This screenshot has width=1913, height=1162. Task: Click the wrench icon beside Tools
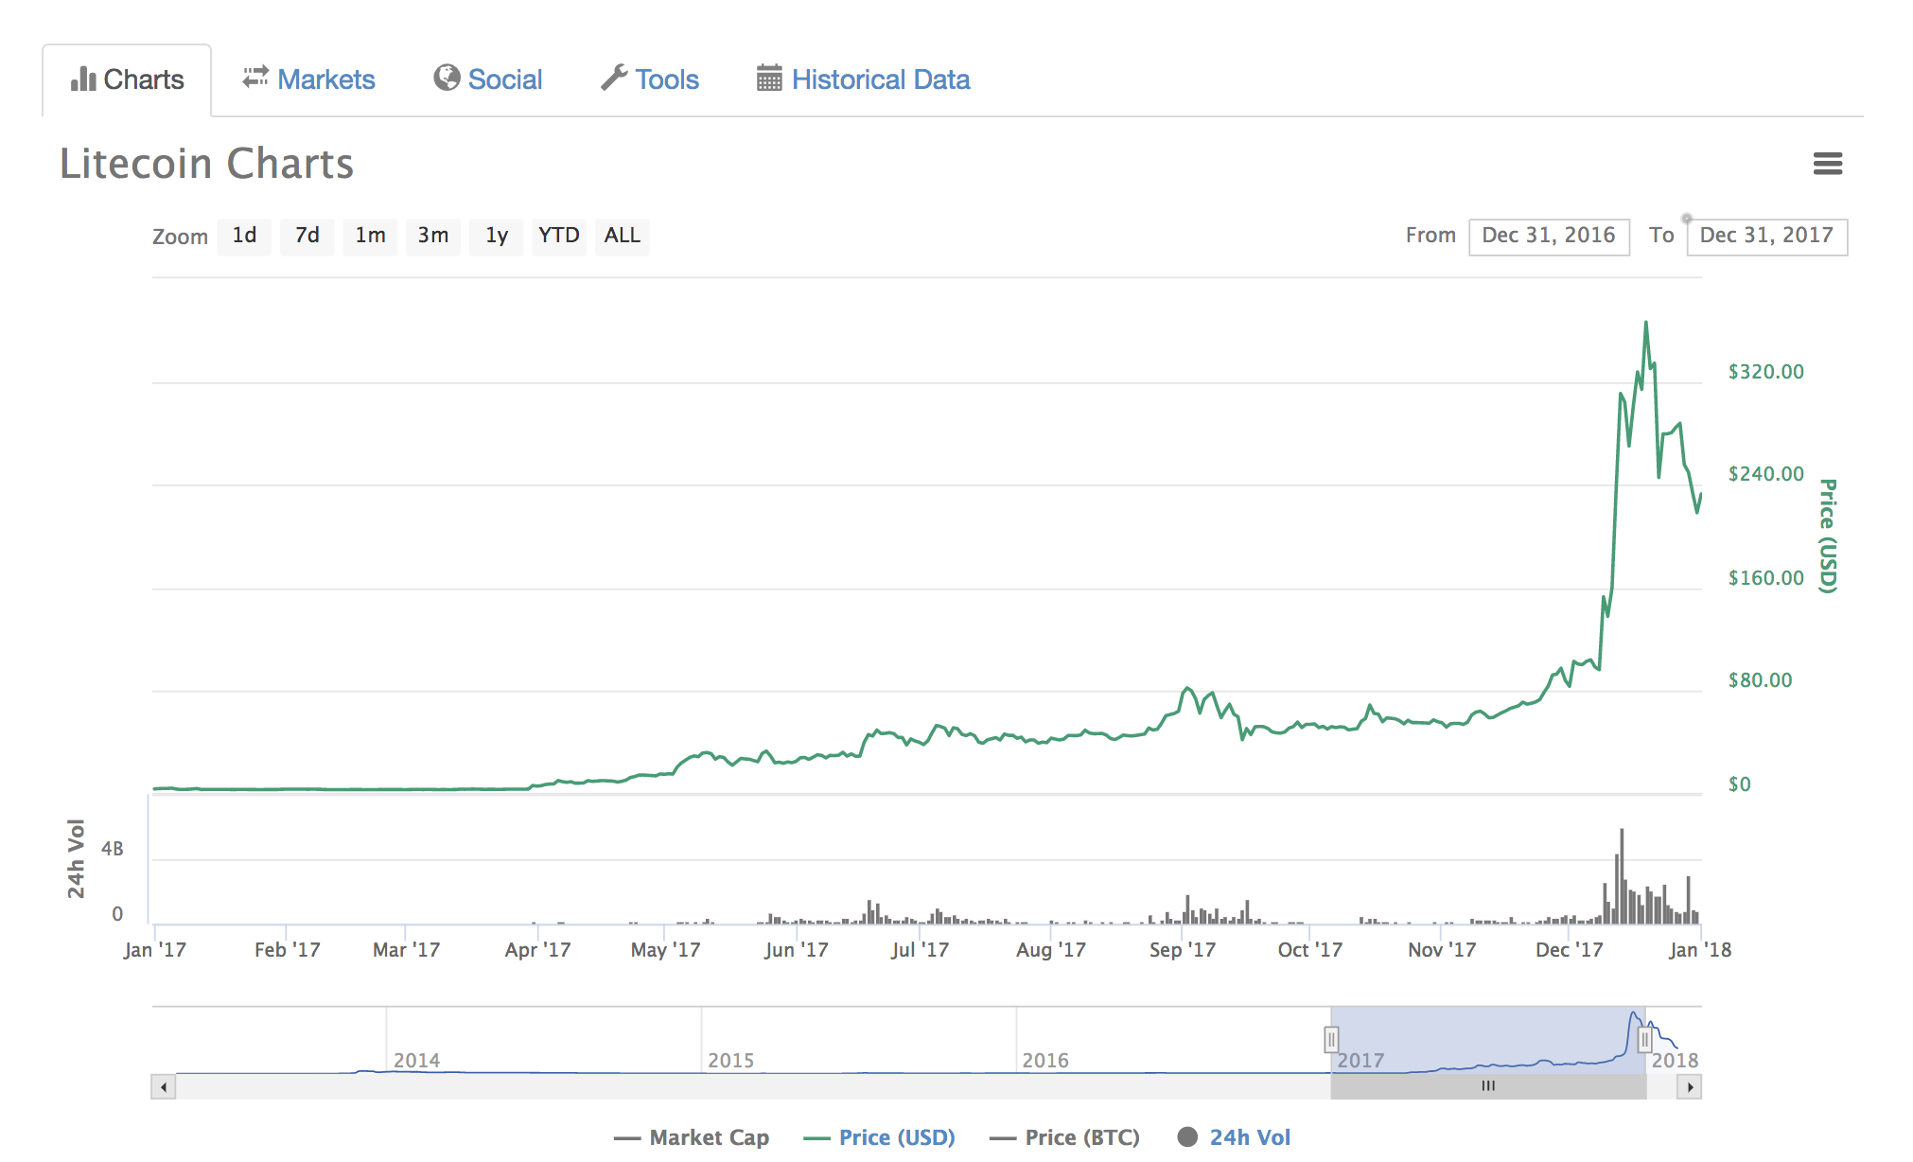click(614, 78)
